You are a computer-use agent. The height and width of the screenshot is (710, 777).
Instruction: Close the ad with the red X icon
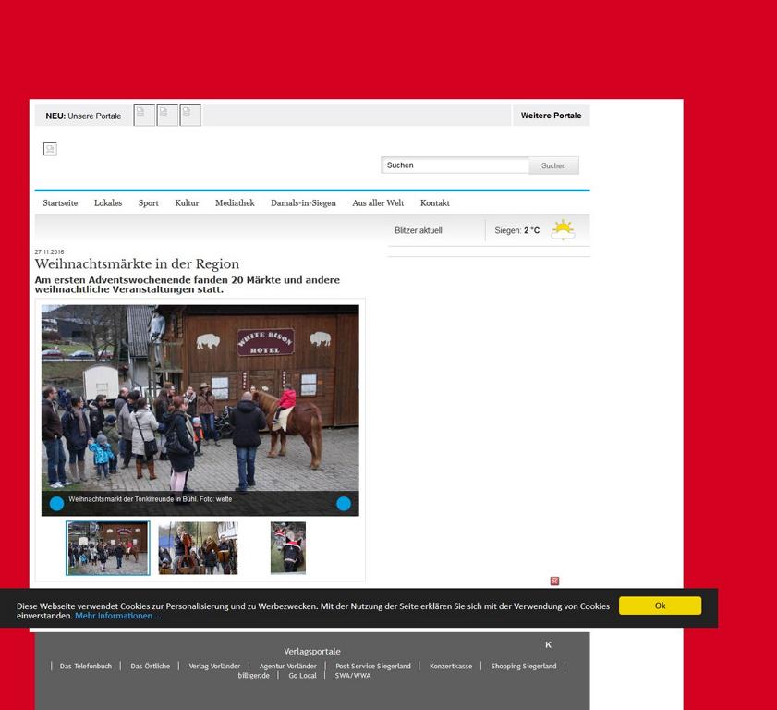click(554, 581)
